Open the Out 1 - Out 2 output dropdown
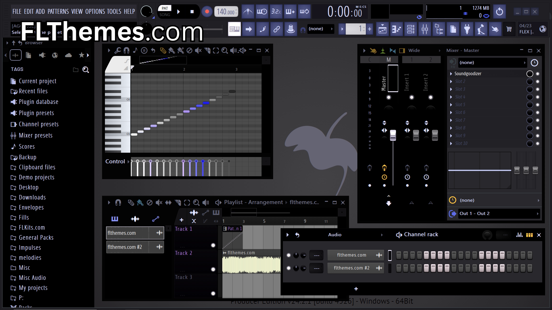 click(499, 214)
